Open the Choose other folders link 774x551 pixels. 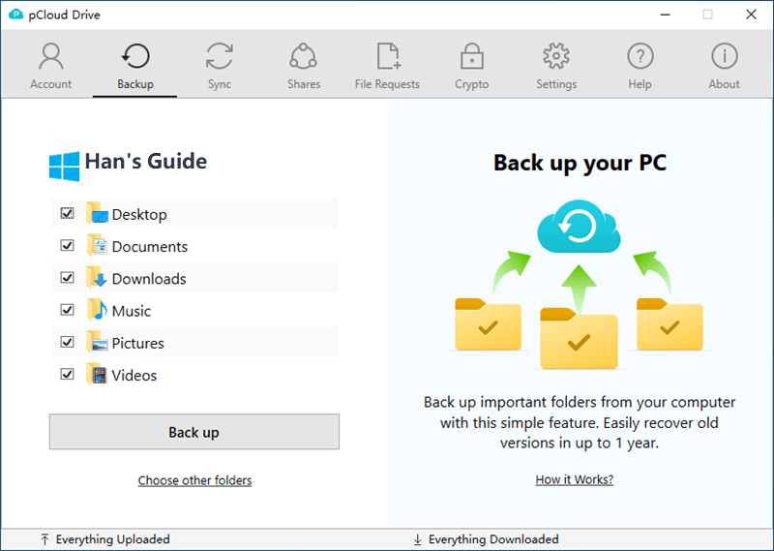(194, 480)
